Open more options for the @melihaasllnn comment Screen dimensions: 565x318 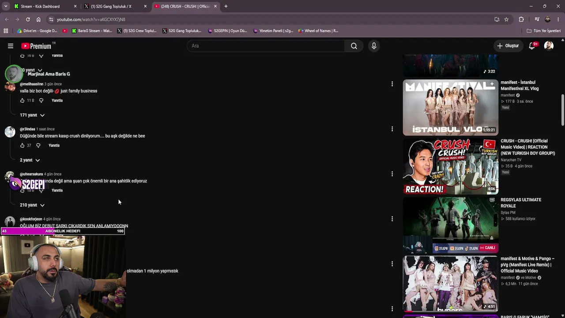point(392,84)
